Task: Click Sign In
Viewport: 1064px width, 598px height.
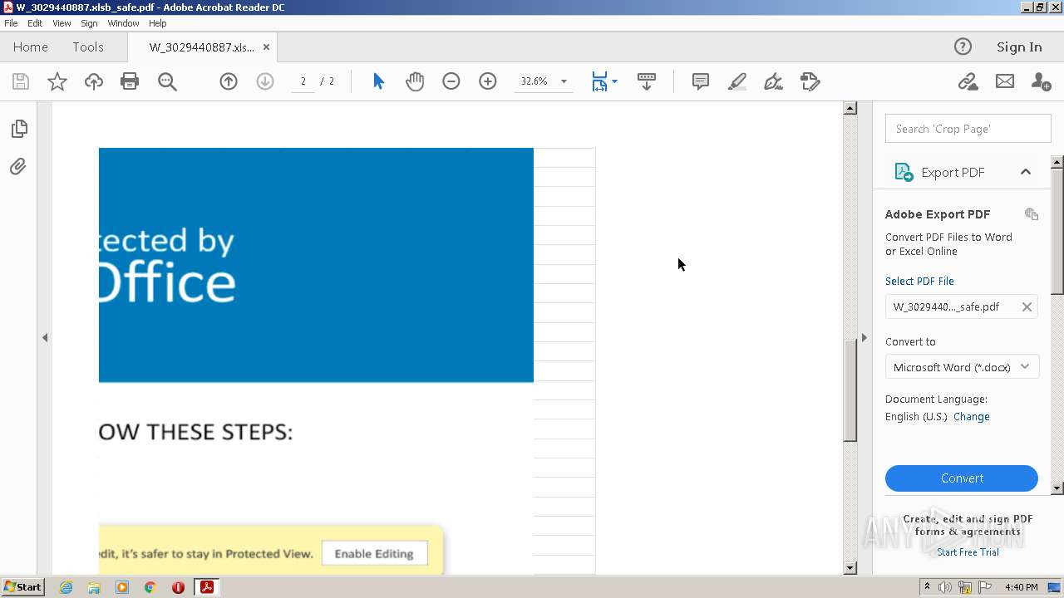Action: pos(1019,47)
